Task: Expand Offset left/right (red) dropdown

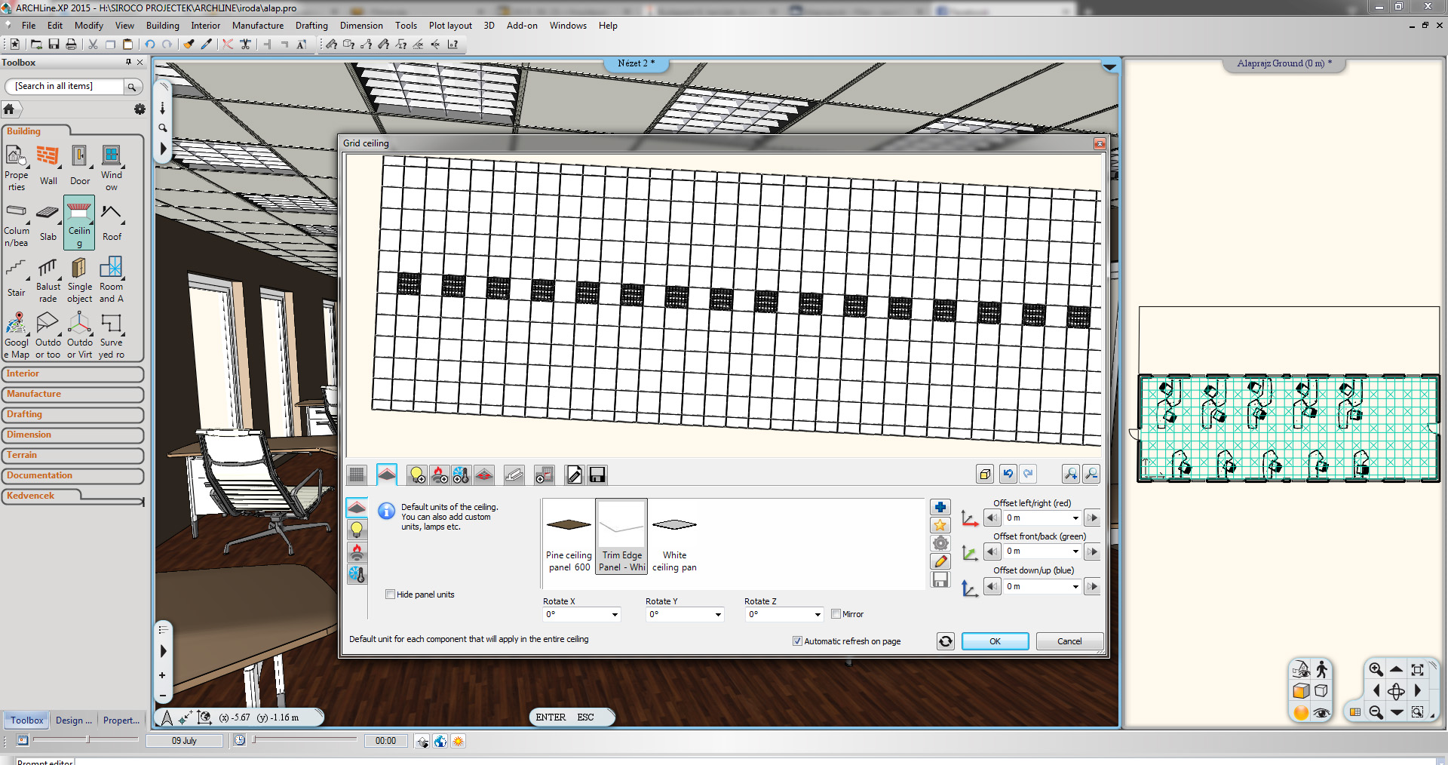Action: [x=1075, y=518]
